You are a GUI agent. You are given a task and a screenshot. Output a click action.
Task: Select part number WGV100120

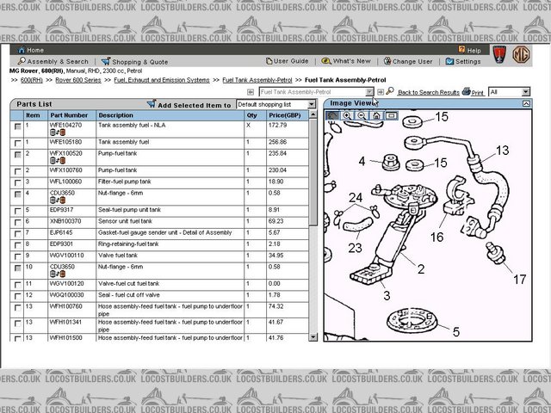(67, 283)
